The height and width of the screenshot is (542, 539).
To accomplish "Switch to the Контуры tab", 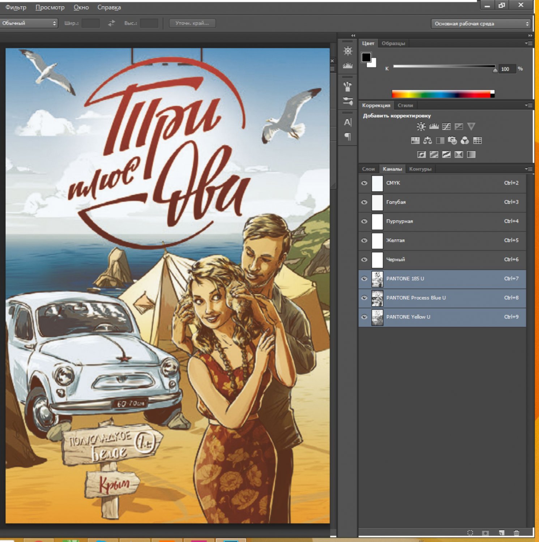I will click(420, 169).
